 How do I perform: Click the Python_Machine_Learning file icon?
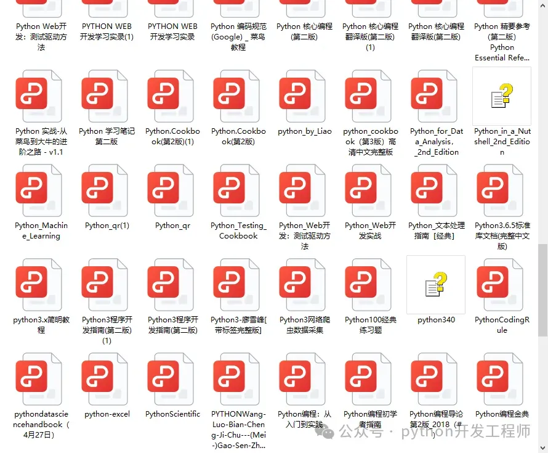point(39,190)
